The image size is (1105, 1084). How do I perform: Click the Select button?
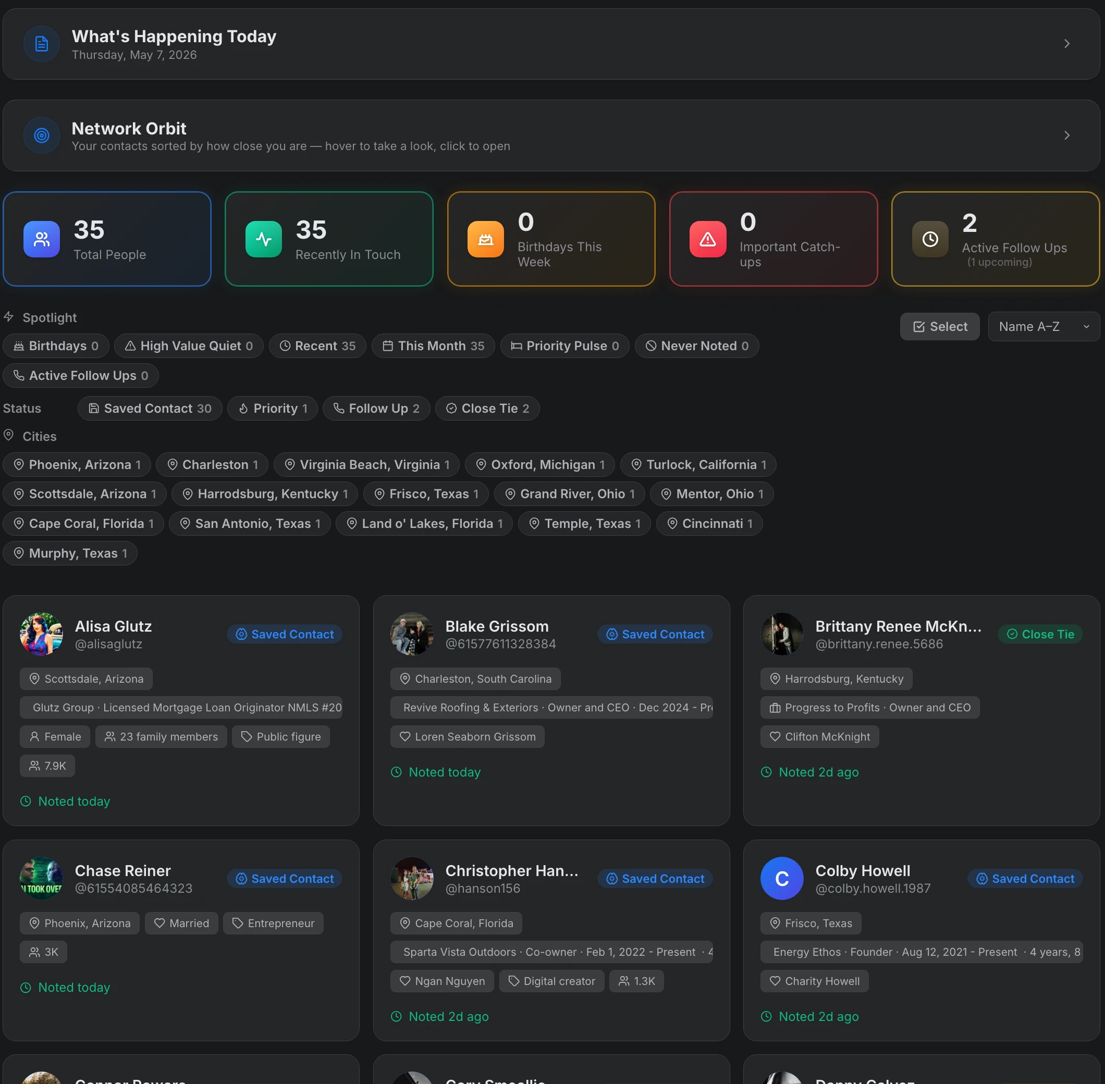click(940, 326)
